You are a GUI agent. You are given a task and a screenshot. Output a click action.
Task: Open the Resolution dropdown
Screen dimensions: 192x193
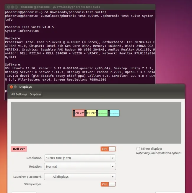(80, 158)
